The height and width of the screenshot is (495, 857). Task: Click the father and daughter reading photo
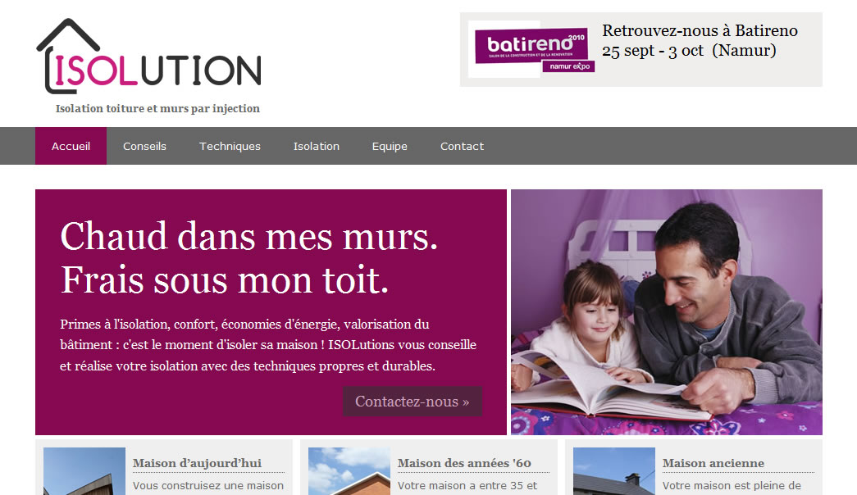pyautogui.click(x=666, y=312)
